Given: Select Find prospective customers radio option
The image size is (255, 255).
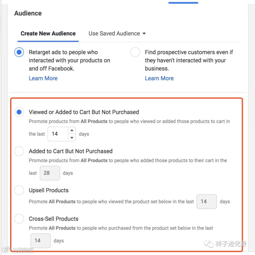Looking at the screenshot, I should (135, 52).
